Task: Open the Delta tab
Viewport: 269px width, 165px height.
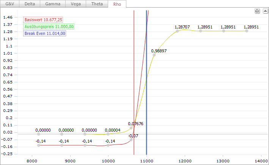Action: click(x=30, y=4)
